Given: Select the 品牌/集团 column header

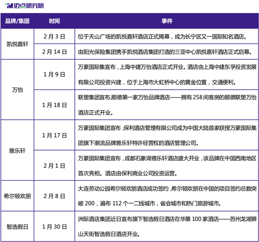Looking at the screenshot, I should click(17, 21).
